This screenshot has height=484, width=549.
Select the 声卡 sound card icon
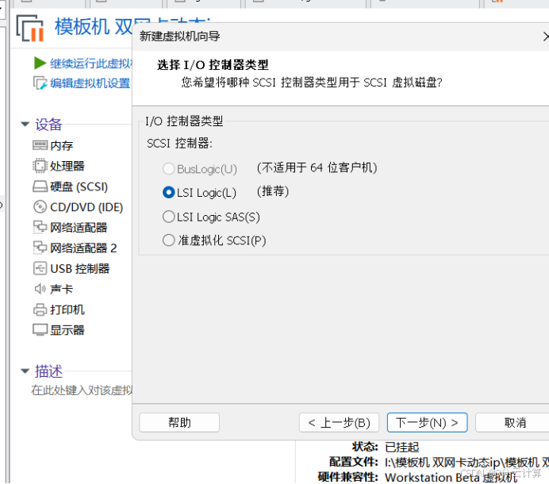(x=40, y=289)
